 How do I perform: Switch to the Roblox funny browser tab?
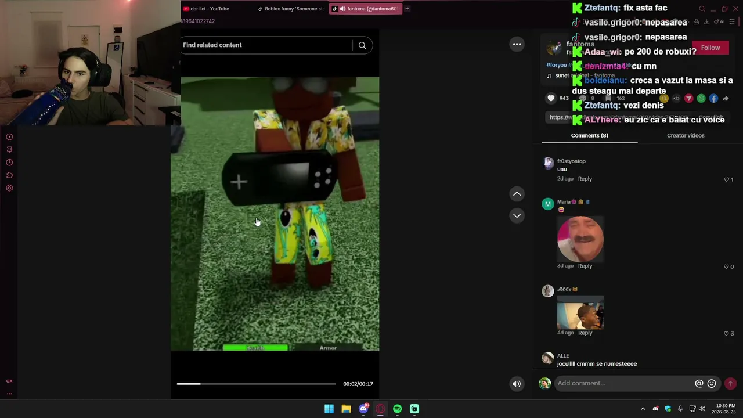click(x=292, y=9)
